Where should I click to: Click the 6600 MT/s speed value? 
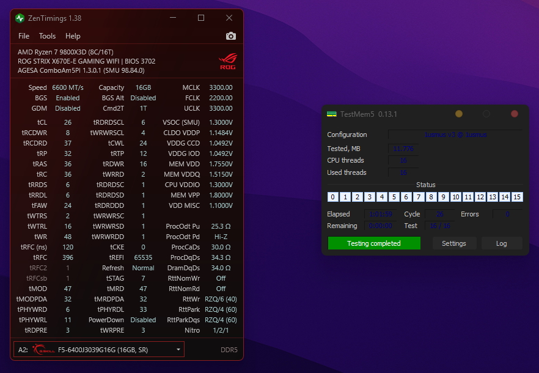click(x=68, y=87)
